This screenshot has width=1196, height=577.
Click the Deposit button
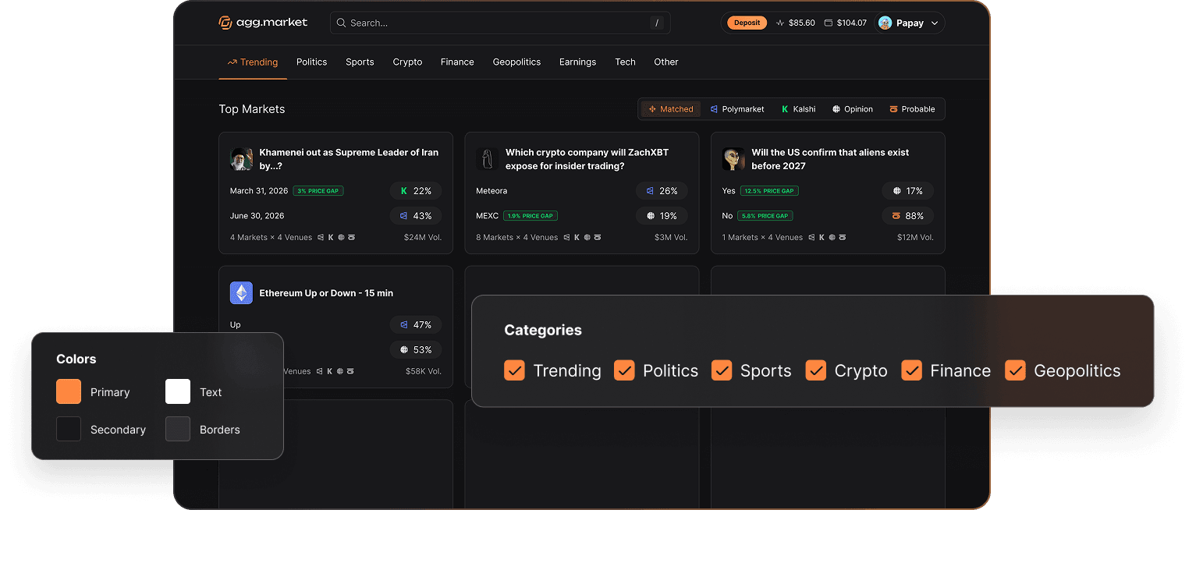point(747,23)
